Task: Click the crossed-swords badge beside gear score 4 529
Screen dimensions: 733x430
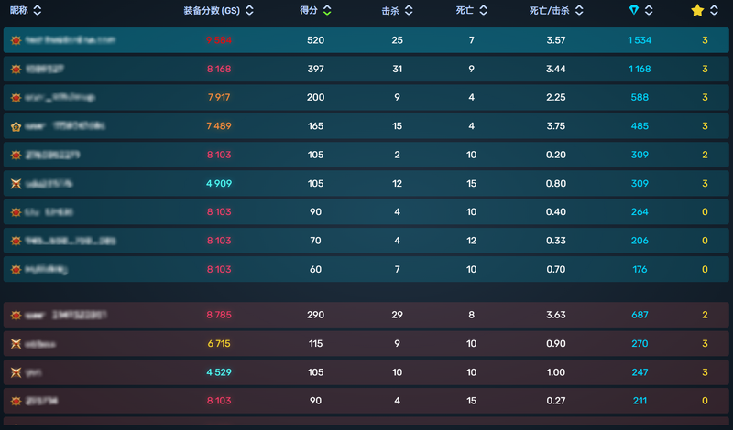Action: click(16, 372)
